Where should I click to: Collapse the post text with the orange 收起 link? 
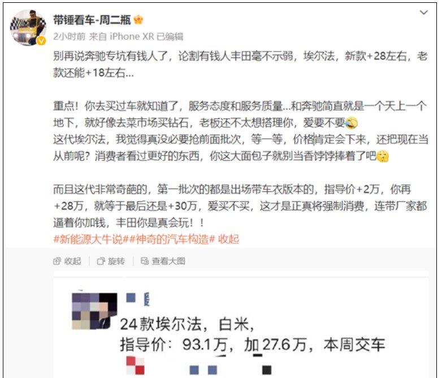[x=228, y=239]
